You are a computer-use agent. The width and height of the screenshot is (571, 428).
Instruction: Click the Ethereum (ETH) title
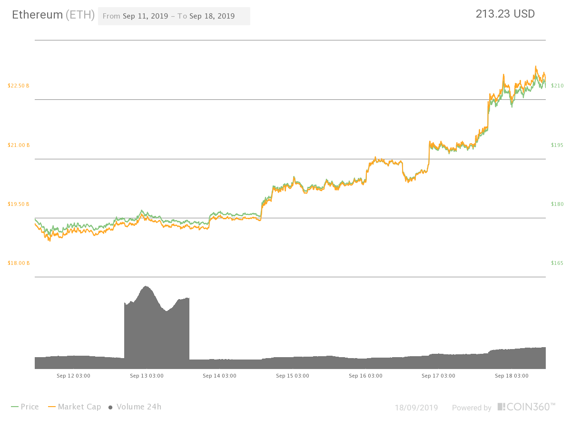pyautogui.click(x=53, y=15)
